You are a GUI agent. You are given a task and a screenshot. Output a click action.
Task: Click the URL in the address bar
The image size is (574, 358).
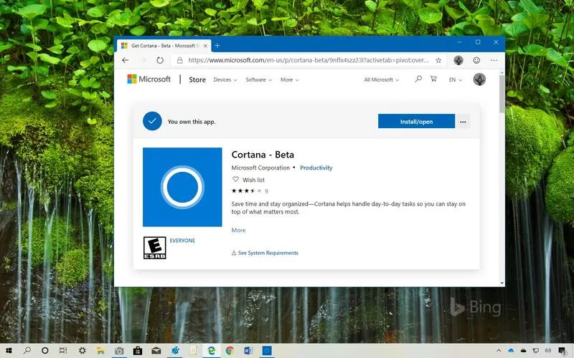[x=309, y=60]
